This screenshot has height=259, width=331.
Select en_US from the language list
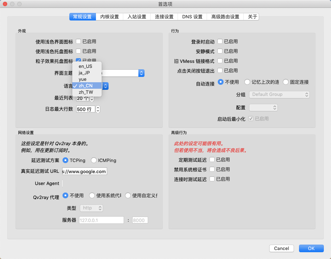[86, 66]
